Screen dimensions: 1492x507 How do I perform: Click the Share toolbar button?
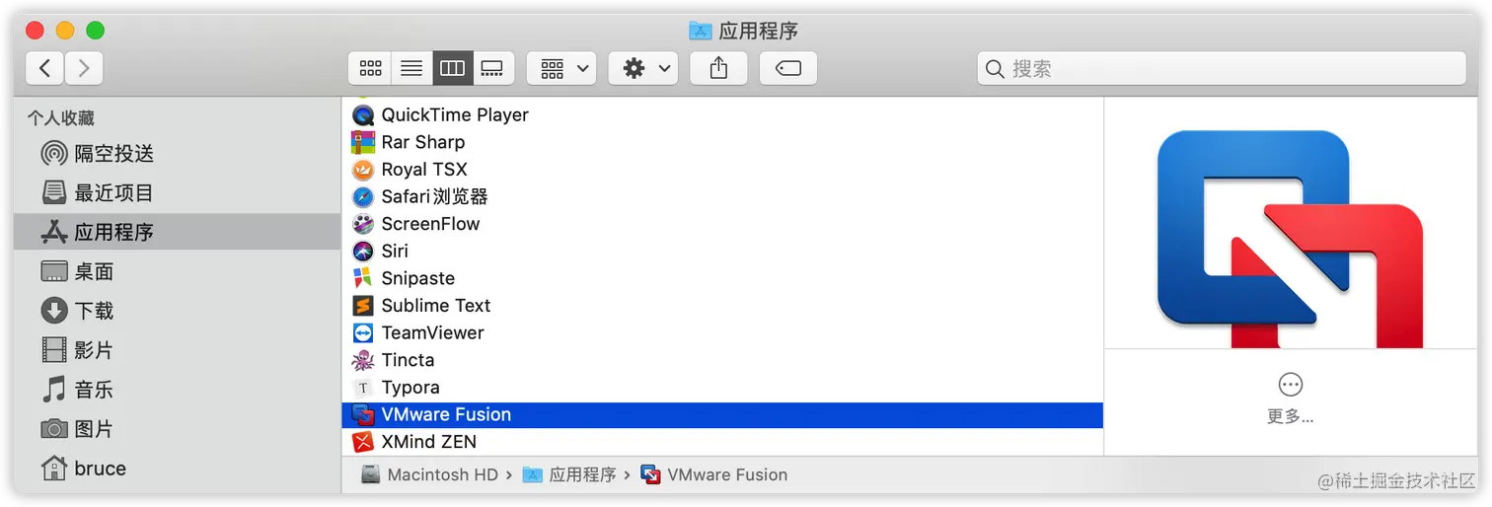pos(718,68)
